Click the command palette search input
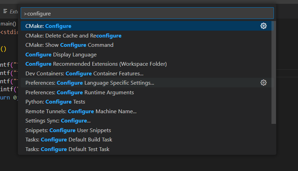 pyautogui.click(x=147, y=13)
